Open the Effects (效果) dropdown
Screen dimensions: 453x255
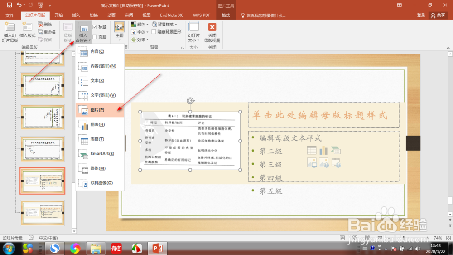[140, 39]
